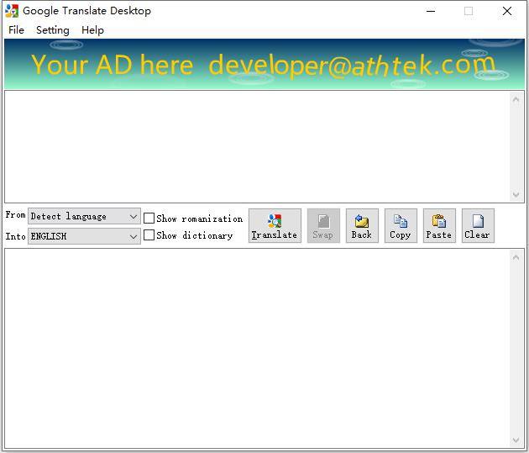Viewport: 529px width, 453px height.
Task: Enable the Show romanization checkbox
Action: [x=149, y=219]
